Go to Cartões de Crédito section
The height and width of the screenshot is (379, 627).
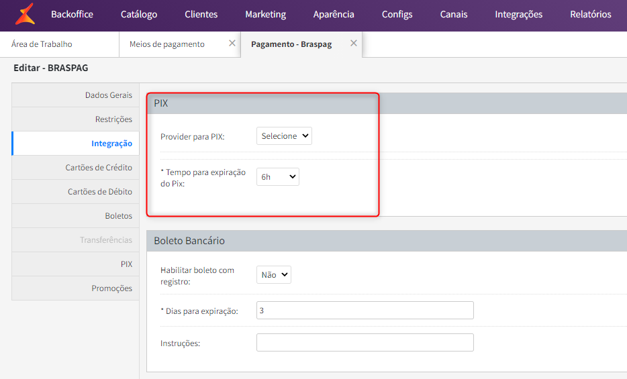[x=76, y=167]
